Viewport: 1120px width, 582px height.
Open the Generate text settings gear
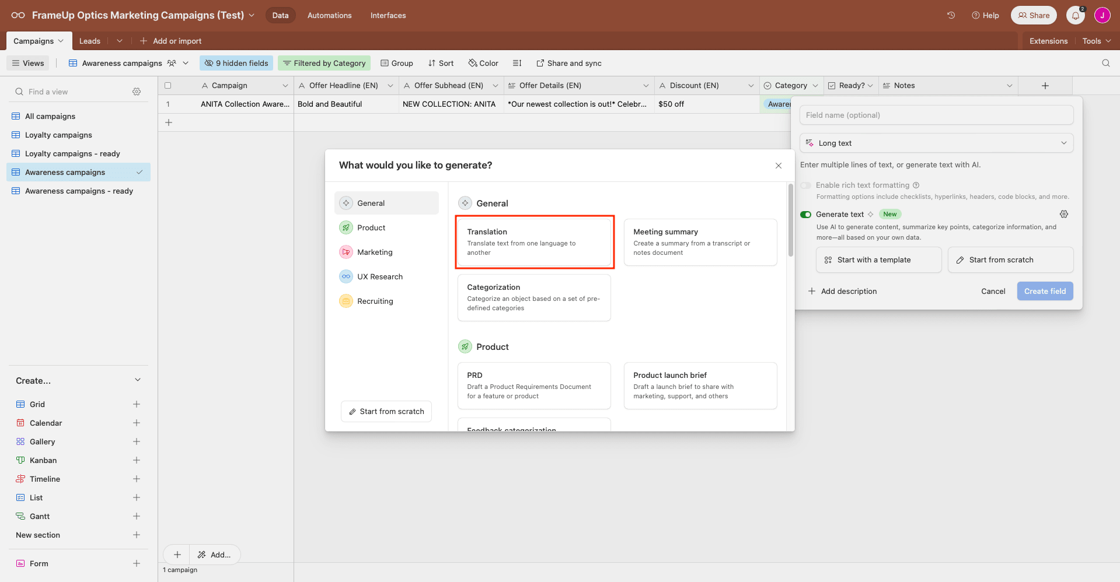click(x=1064, y=214)
